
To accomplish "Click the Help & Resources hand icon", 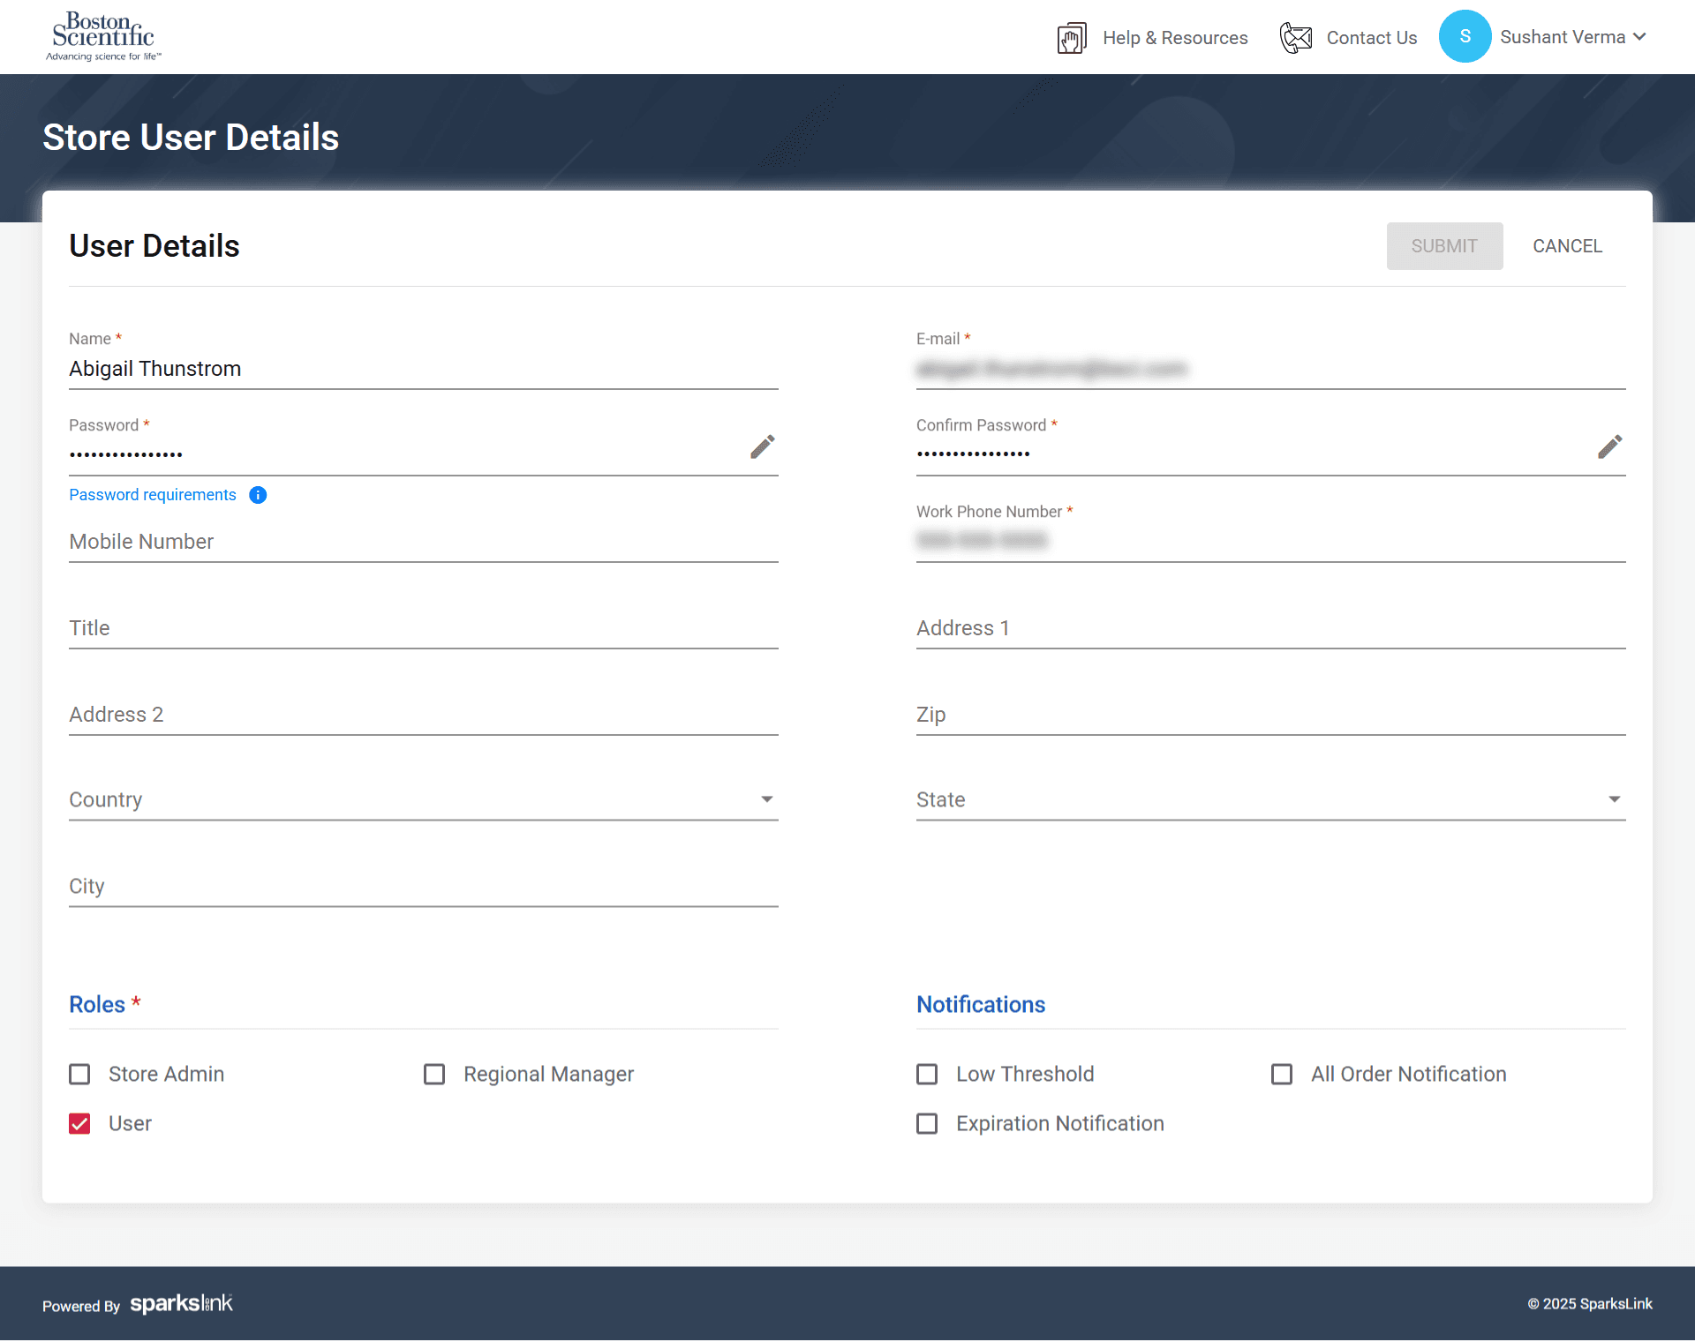I will 1072,38.
